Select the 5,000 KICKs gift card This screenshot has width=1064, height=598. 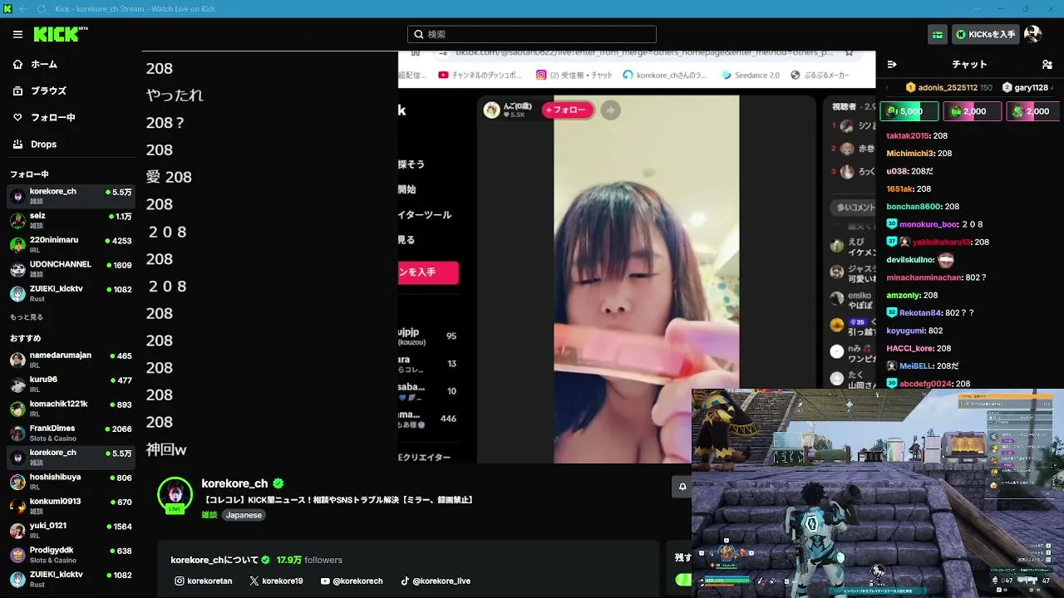909,111
